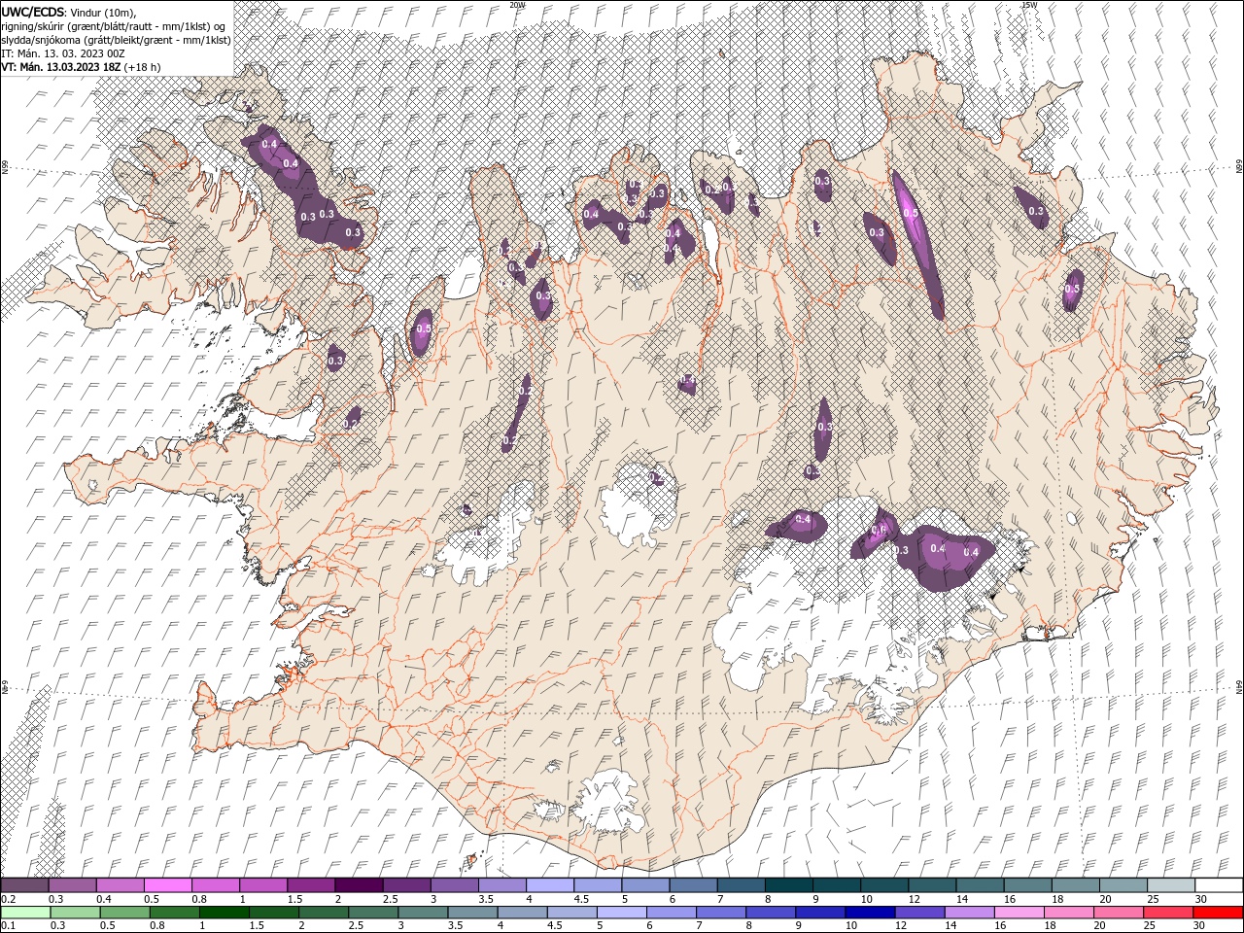Pick the dark purple upper legend swatch labeled 2
Image resolution: width=1244 pixels, height=933 pixels.
coord(359,885)
